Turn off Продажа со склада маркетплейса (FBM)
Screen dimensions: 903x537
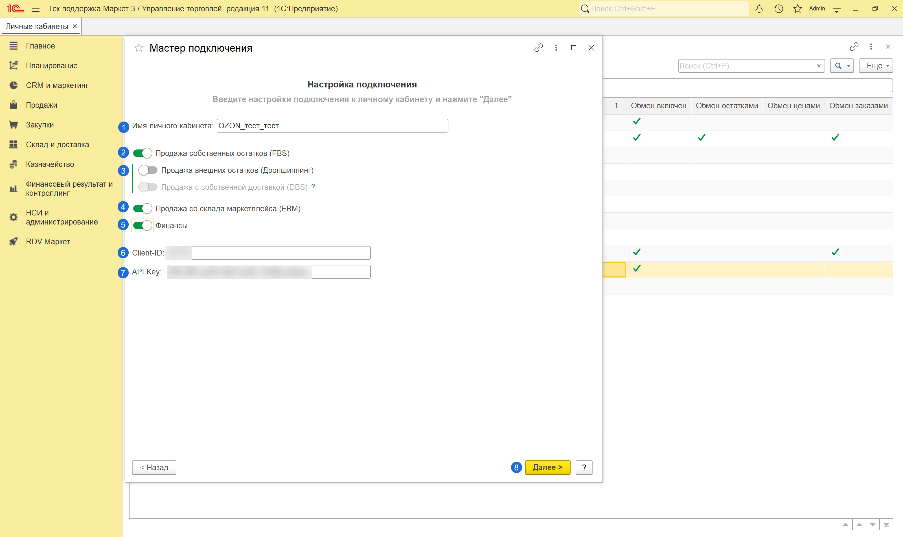pyautogui.click(x=142, y=208)
